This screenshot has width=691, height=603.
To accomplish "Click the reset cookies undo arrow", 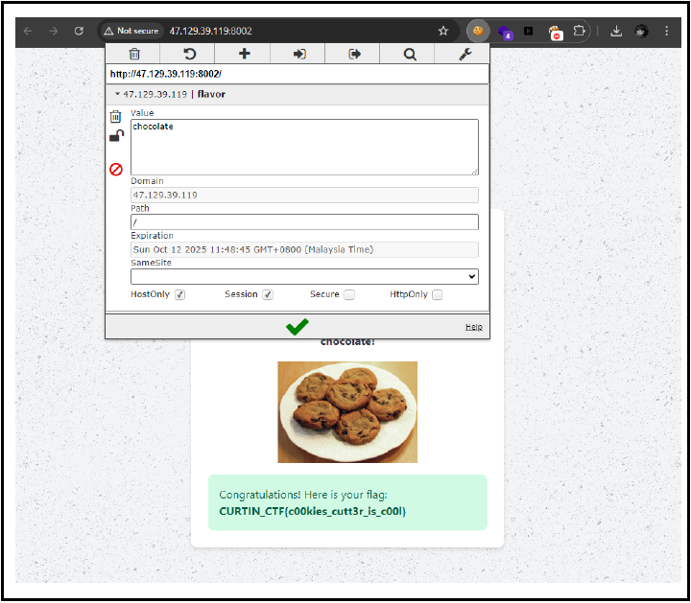I will click(x=189, y=55).
